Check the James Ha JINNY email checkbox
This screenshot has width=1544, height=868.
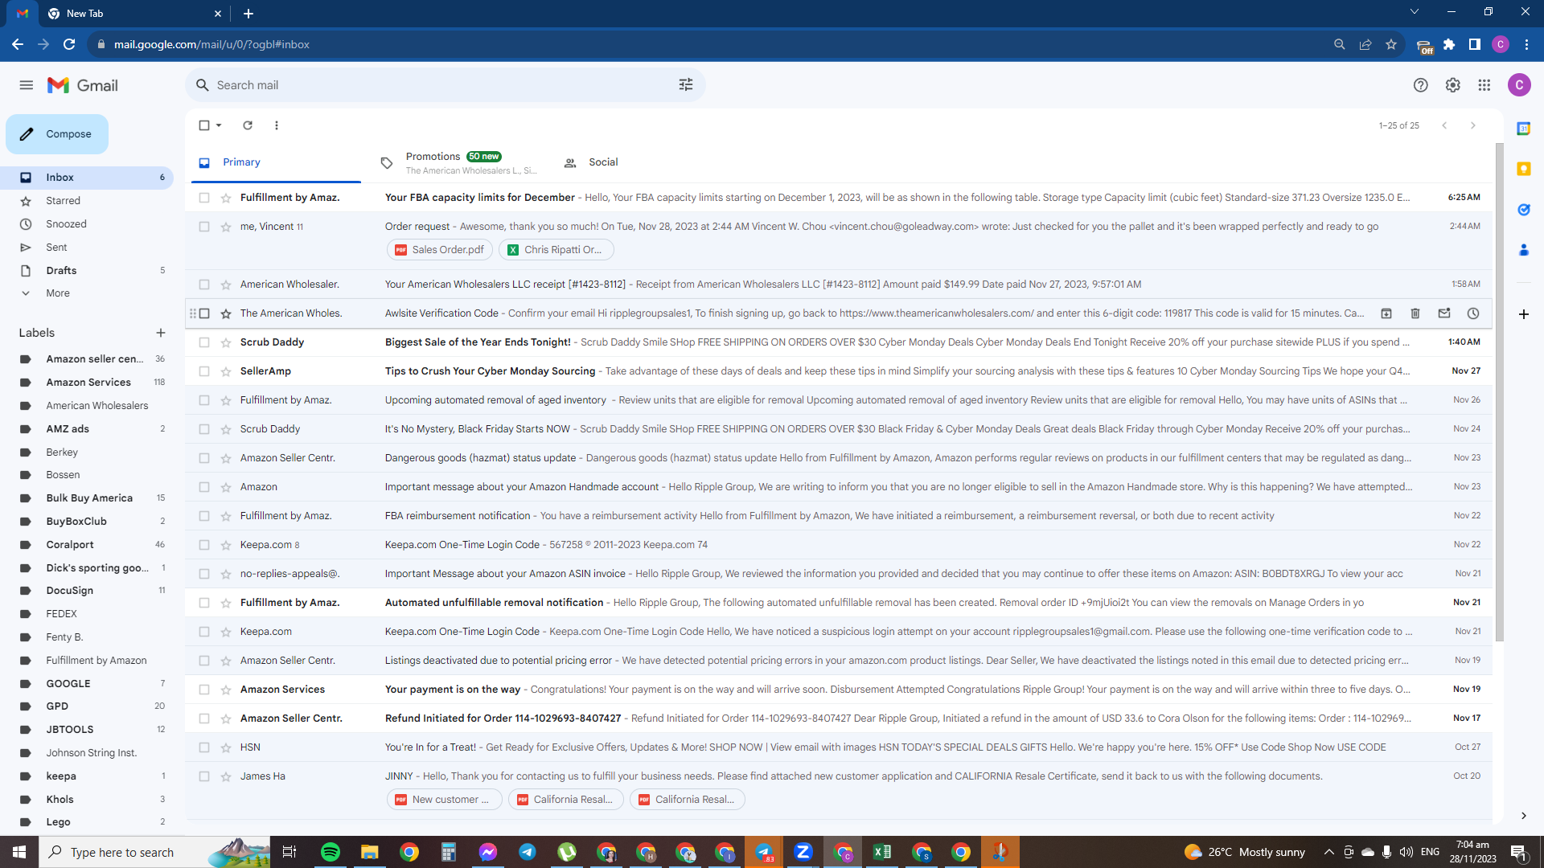click(204, 776)
